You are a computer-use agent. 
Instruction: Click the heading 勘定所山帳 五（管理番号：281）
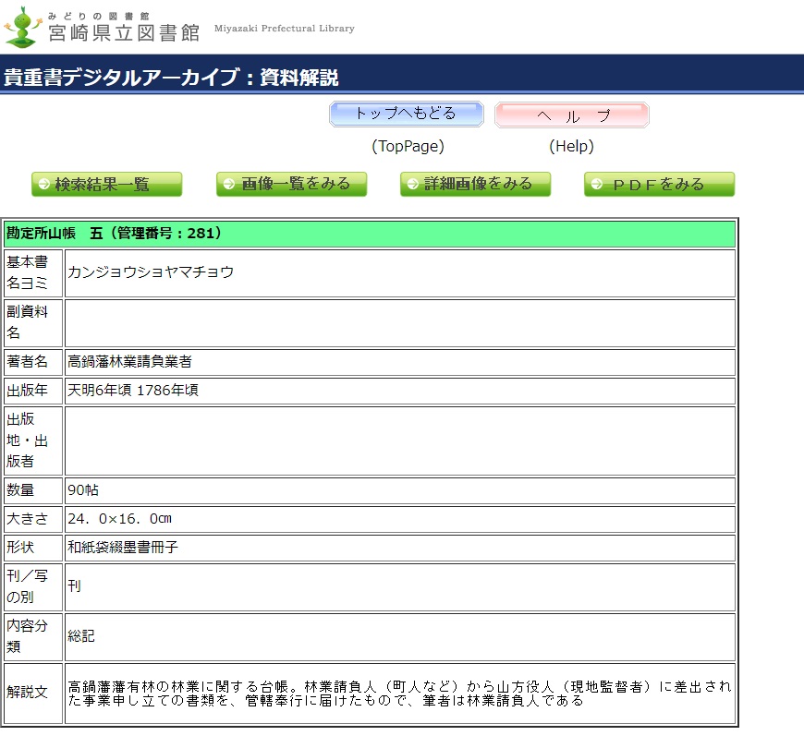coord(114,233)
